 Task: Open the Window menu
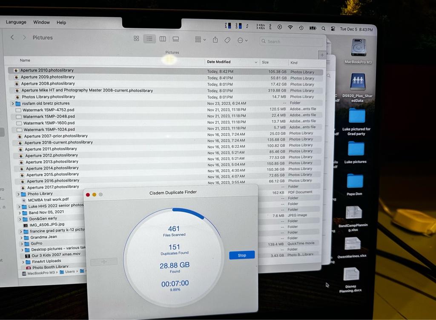pyautogui.click(x=41, y=22)
